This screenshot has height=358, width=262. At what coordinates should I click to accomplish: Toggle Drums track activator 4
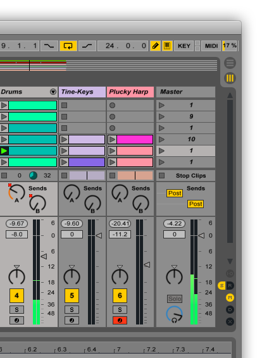16,295
